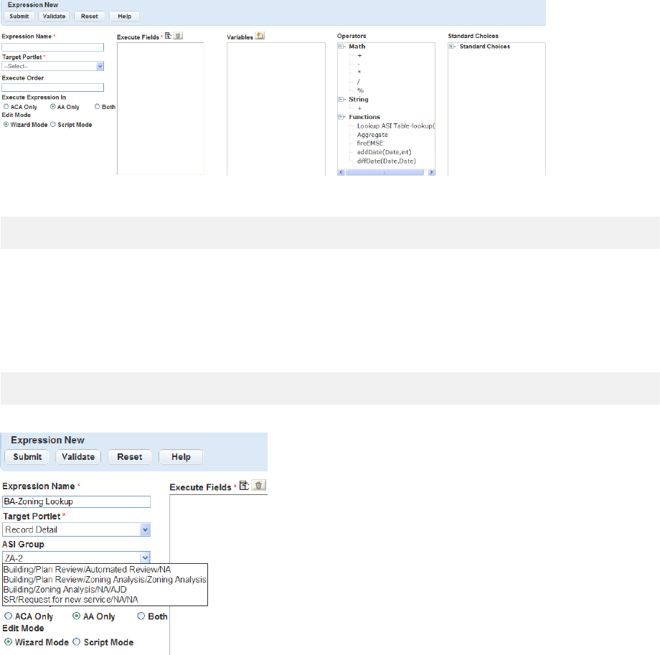The image size is (660, 655).
Task: Click the ASI Group ZA-2 dropdown arrow
Action: coord(145,557)
